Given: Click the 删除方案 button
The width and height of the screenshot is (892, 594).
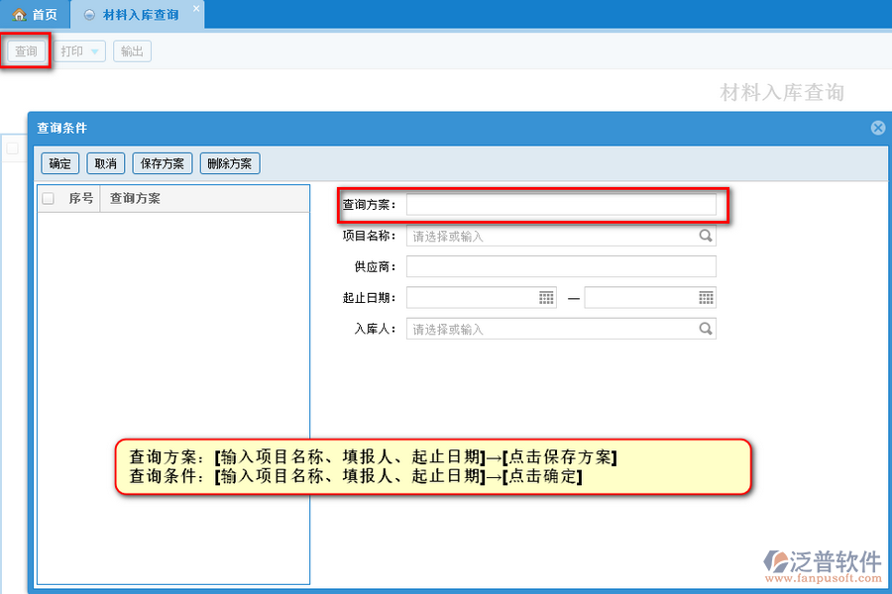Looking at the screenshot, I should point(230,163).
